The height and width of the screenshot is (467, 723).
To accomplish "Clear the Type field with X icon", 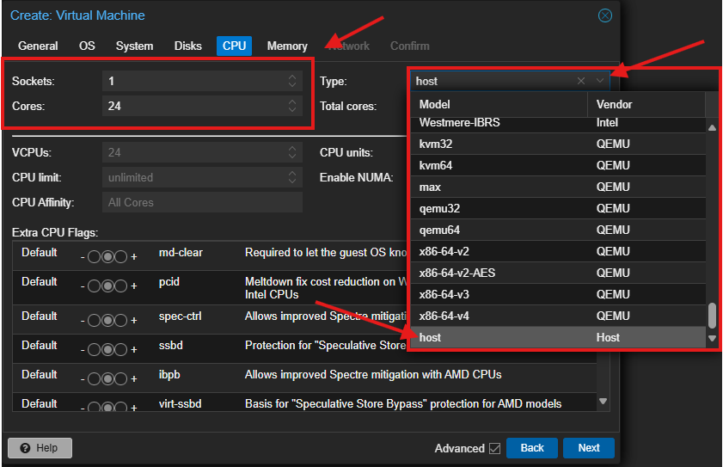I will coord(581,81).
